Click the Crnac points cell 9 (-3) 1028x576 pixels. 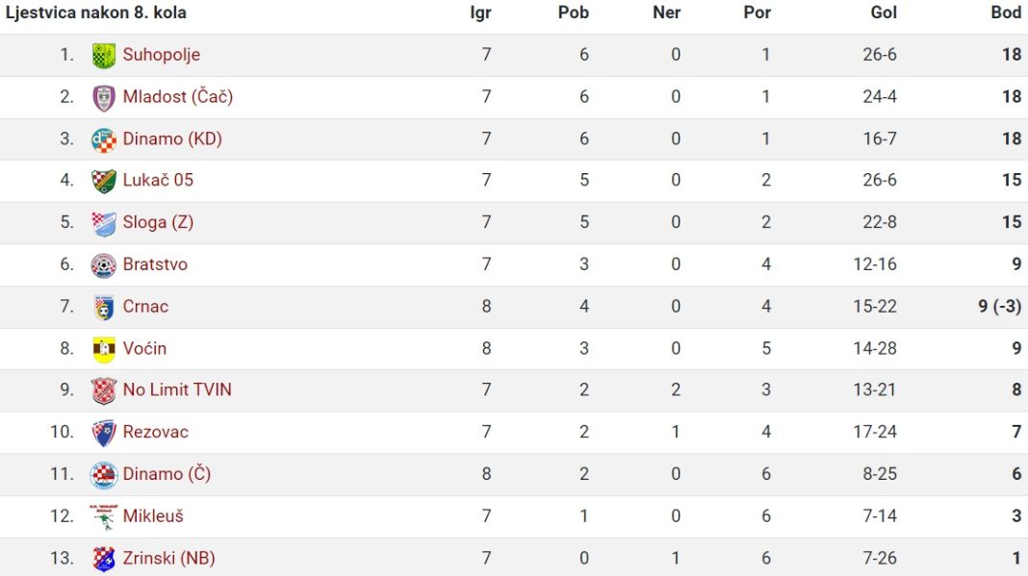[999, 306]
